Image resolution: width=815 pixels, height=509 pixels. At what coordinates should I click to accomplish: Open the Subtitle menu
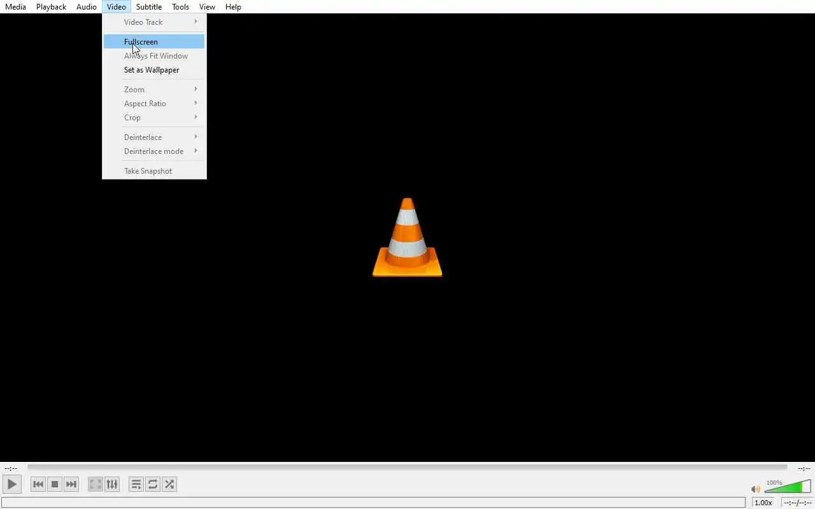tap(149, 6)
